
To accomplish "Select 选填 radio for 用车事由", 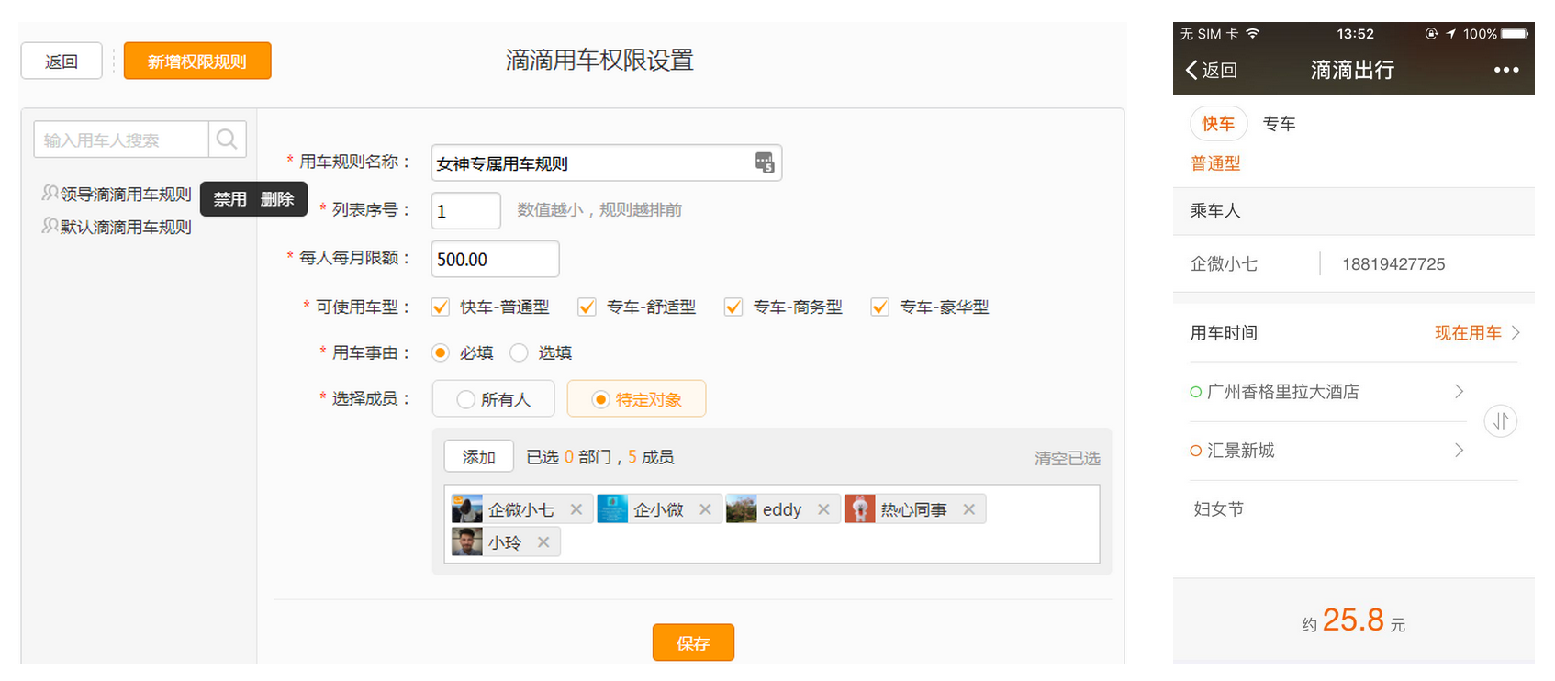I will 519,352.
